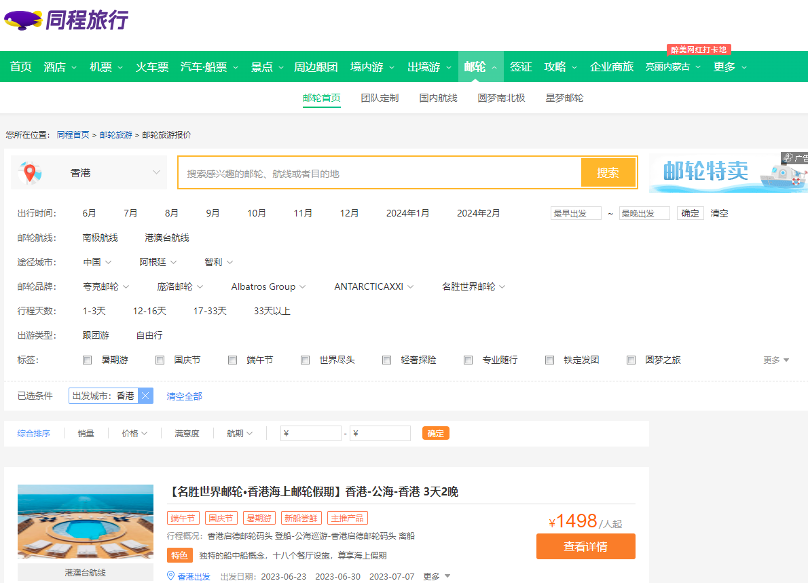This screenshot has height=583, width=808.
Task: Open the 价格 sort dropdown
Action: pyautogui.click(x=134, y=434)
